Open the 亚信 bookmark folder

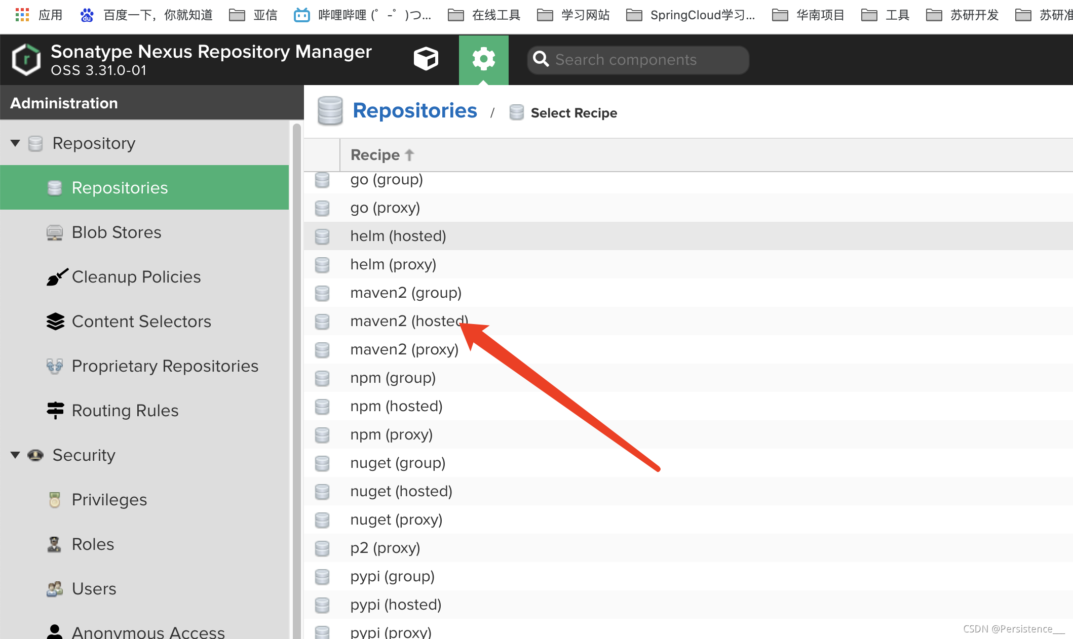click(253, 15)
